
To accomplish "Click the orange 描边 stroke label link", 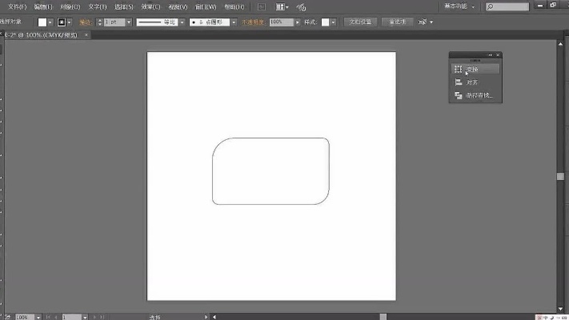I will [86, 22].
